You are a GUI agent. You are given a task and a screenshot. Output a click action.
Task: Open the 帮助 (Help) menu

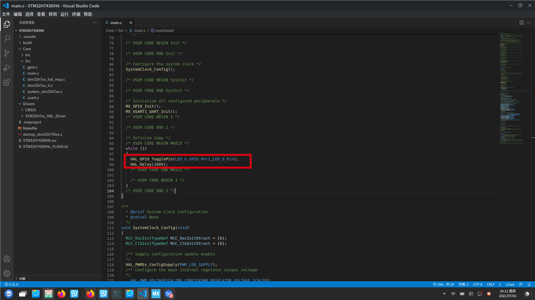click(88, 14)
